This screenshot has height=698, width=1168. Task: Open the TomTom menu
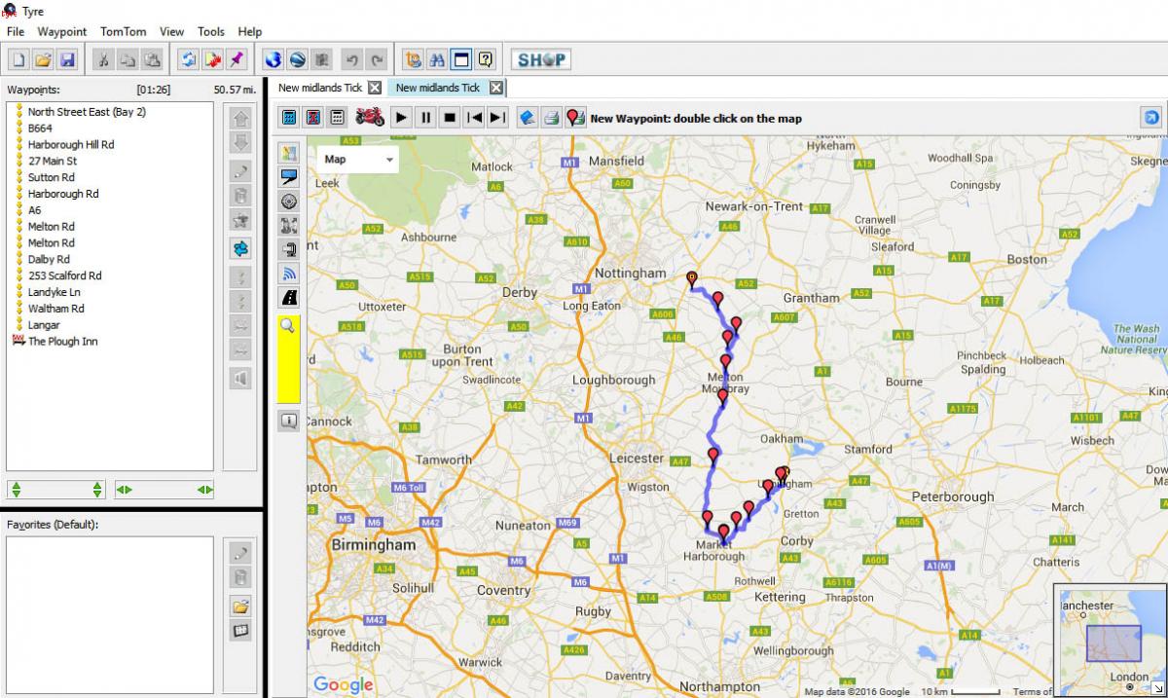(124, 31)
